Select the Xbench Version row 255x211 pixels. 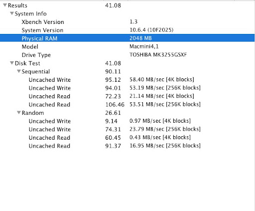tap(127, 22)
